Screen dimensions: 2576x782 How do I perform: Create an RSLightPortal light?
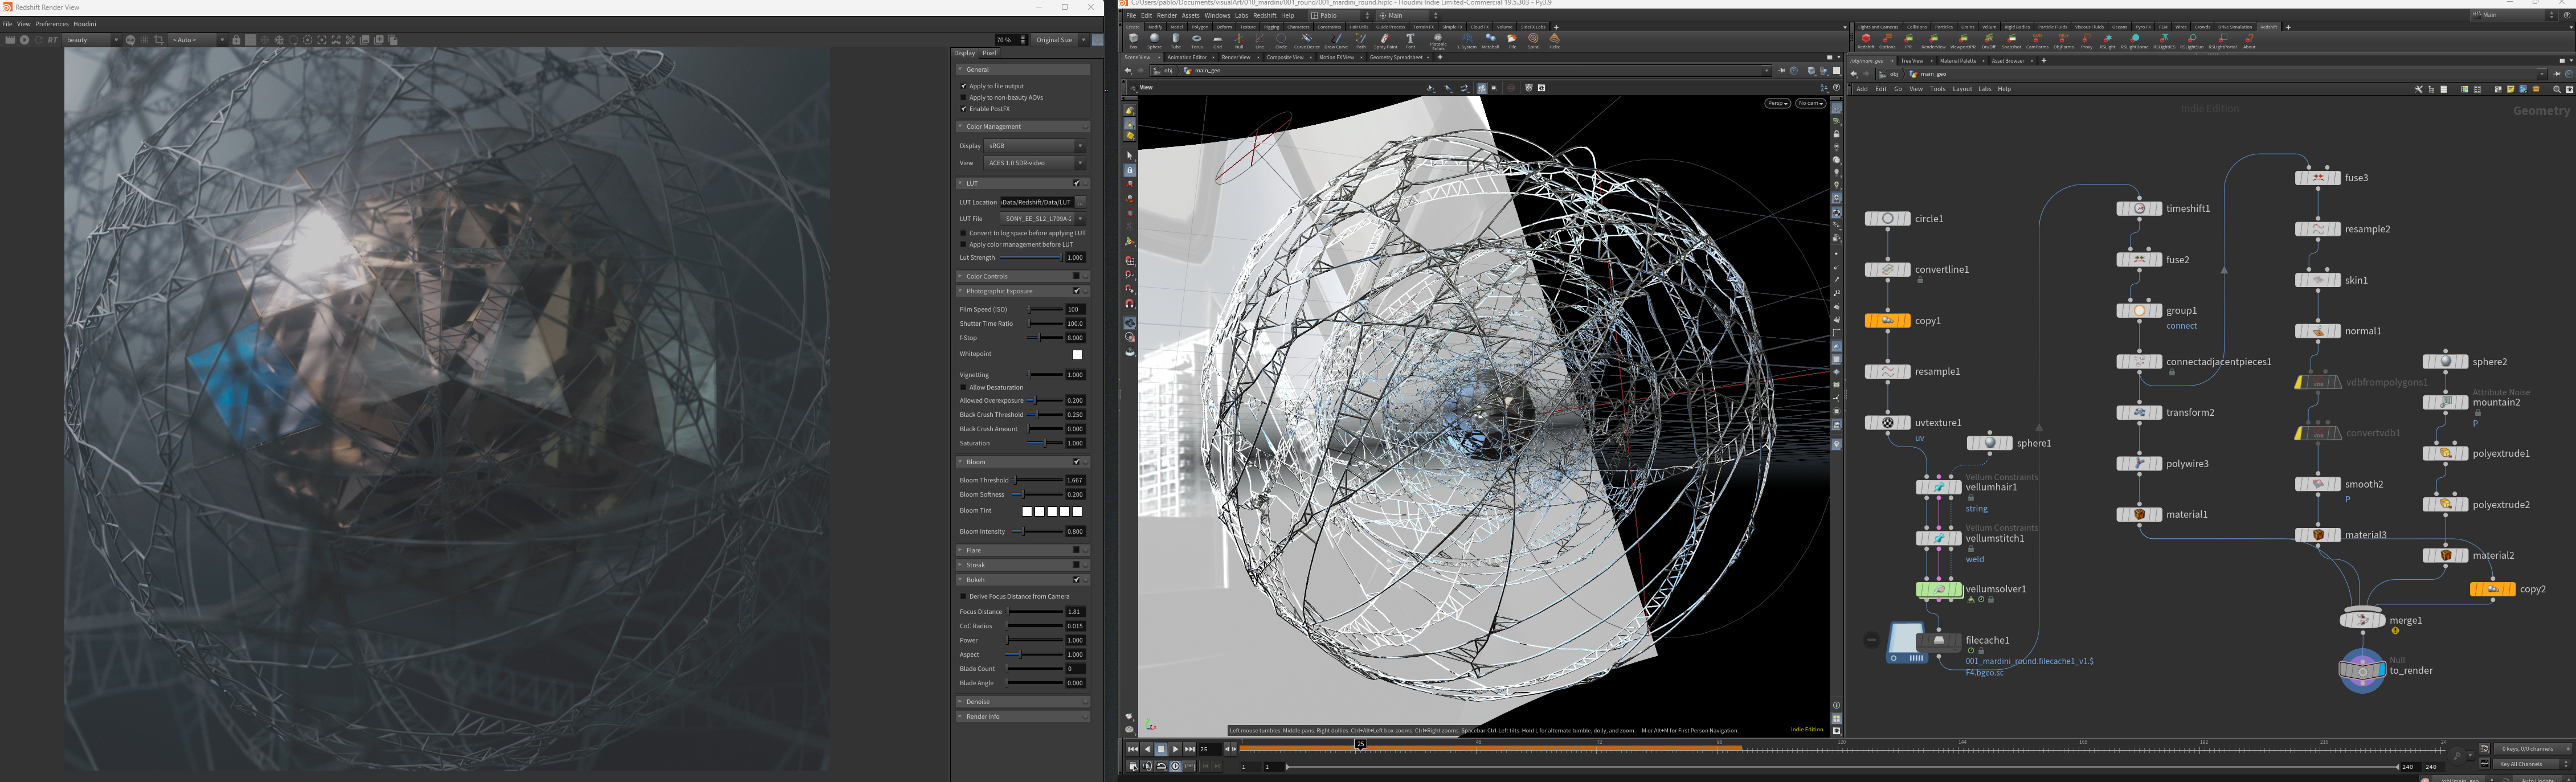tap(2222, 41)
